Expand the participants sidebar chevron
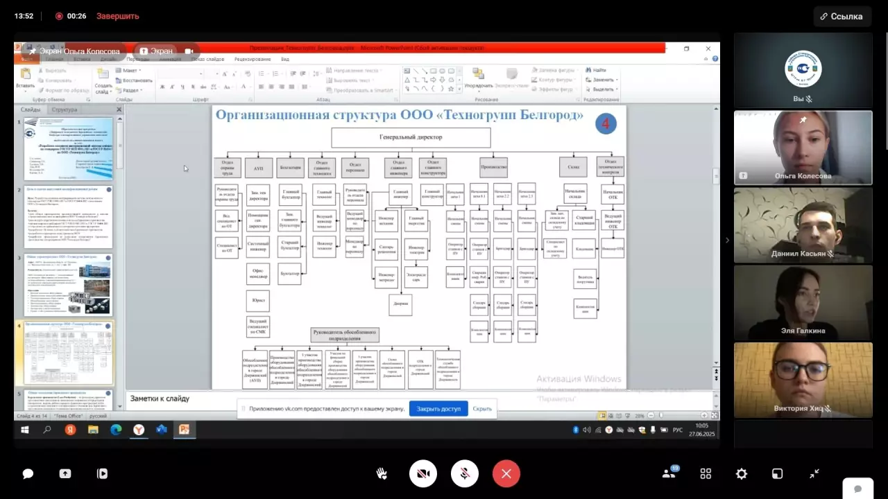The height and width of the screenshot is (499, 888). click(x=727, y=240)
